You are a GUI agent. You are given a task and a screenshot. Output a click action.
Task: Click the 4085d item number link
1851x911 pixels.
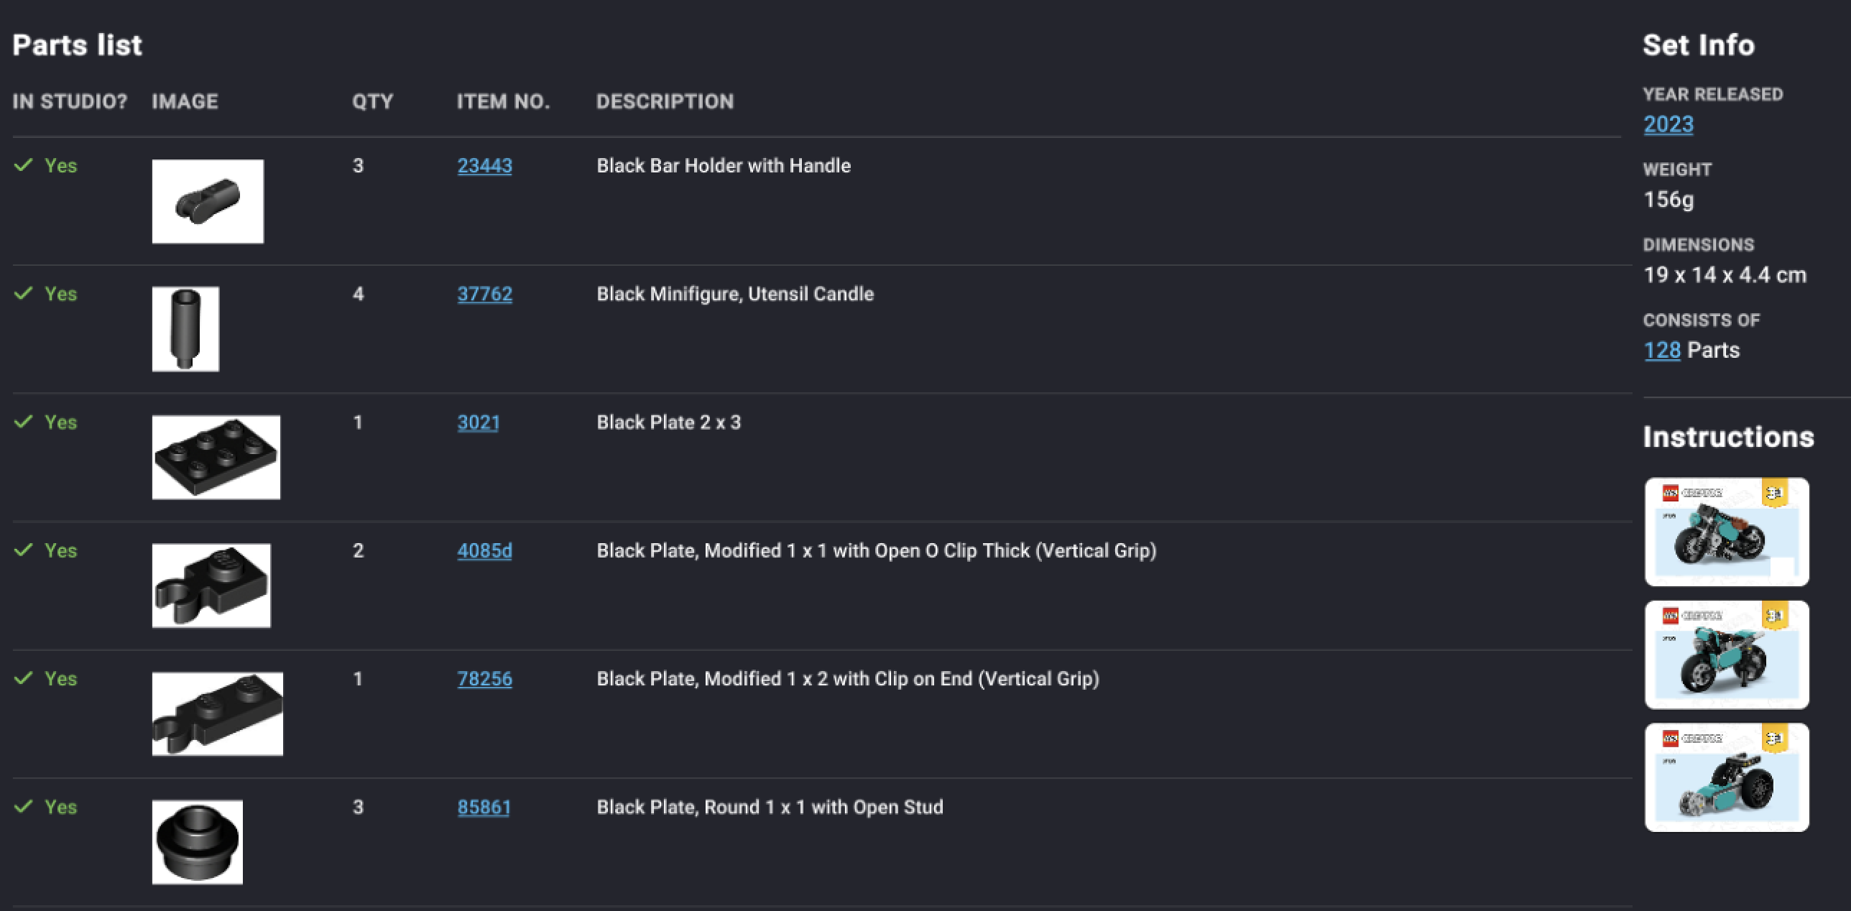coord(484,550)
